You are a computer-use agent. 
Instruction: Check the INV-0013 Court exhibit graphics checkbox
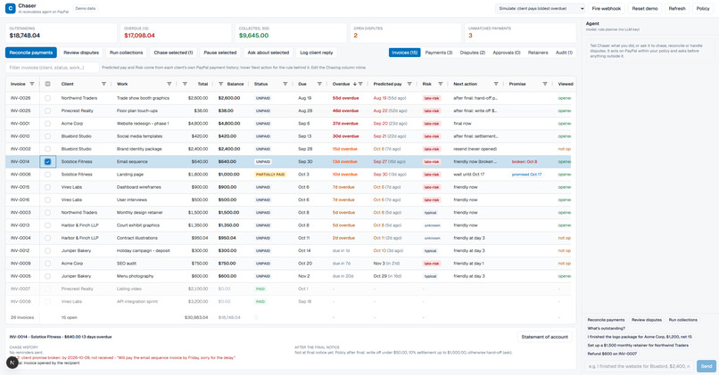pos(47,225)
